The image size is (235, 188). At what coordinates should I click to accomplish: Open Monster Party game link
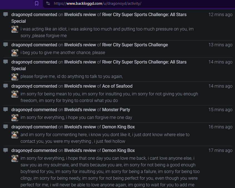pos(116,110)
